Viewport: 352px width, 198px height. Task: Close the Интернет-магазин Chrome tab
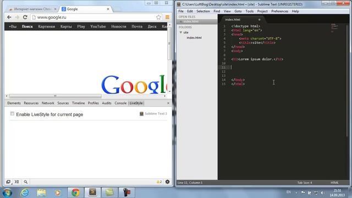(x=55, y=9)
